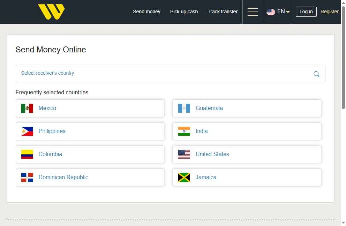Image resolution: width=346 pixels, height=226 pixels.
Task: Click the scrollbar down arrow
Action: (x=343, y=223)
